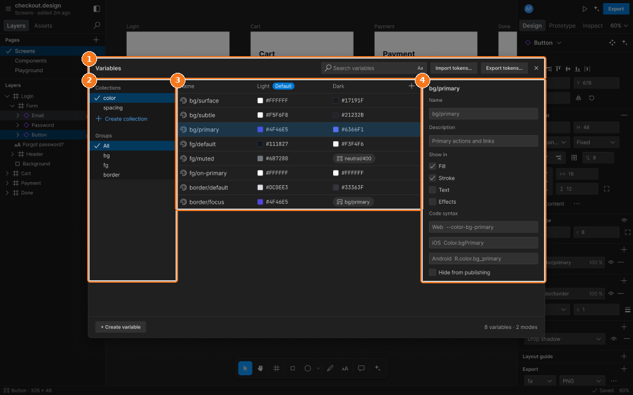633x395 pixels.
Task: Open the PNG export format dropdown
Action: click(x=582, y=381)
